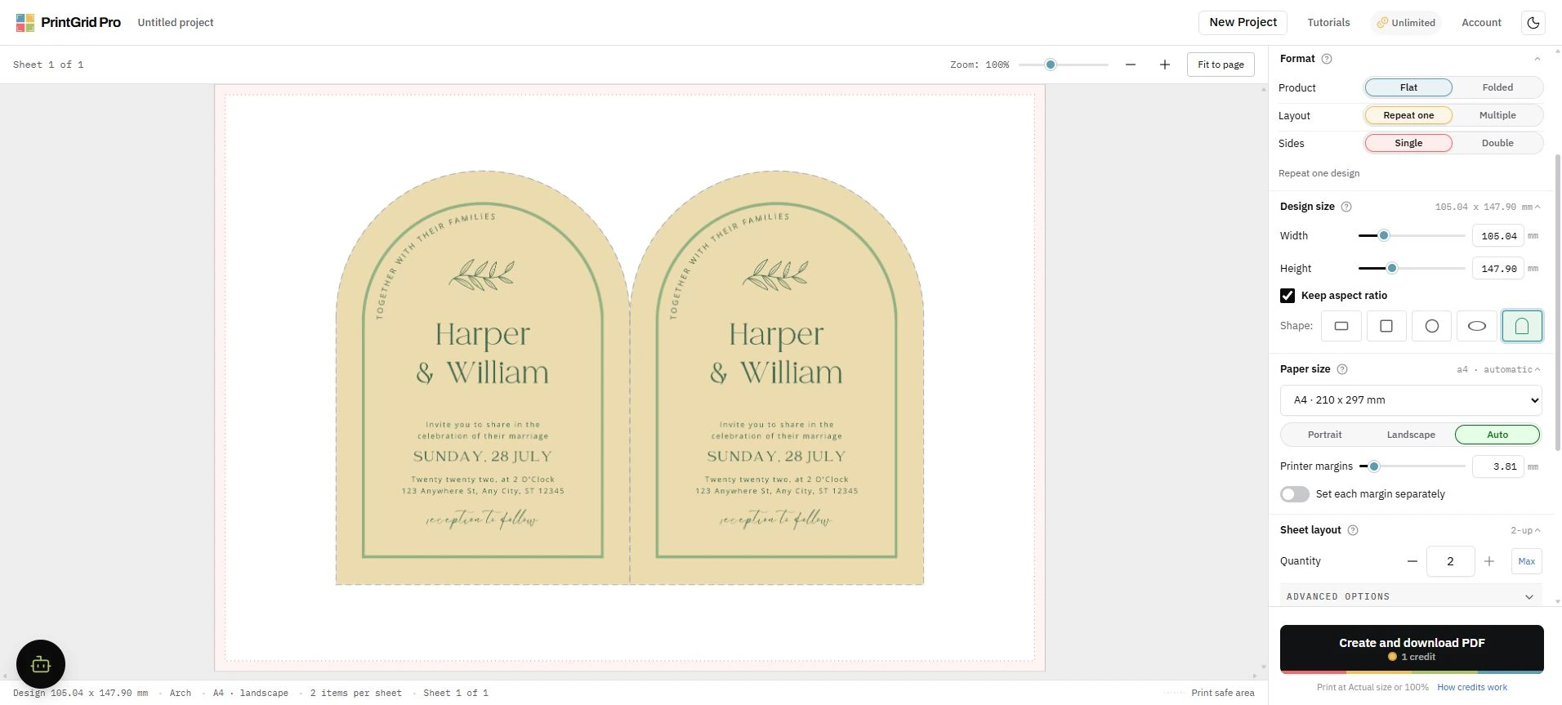Viewport: 1562px width, 705px height.
Task: Open the chat assistant robot icon
Action: click(41, 664)
